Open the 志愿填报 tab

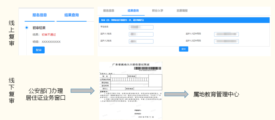point(182,11)
